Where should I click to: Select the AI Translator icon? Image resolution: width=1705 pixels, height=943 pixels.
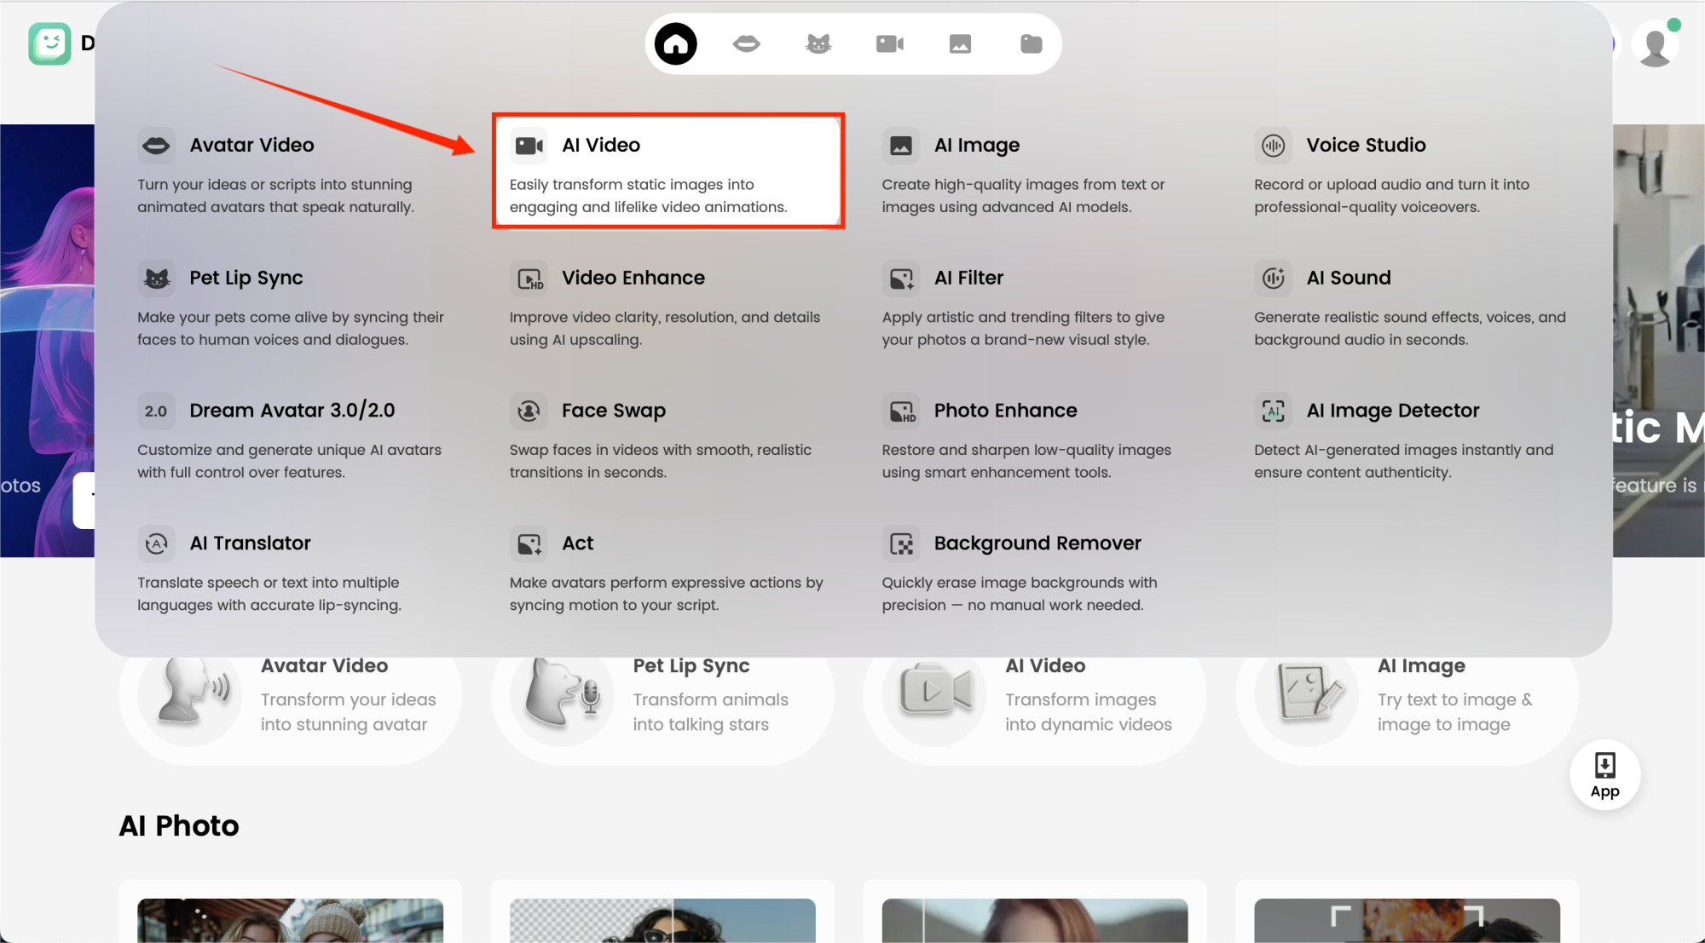(x=156, y=543)
